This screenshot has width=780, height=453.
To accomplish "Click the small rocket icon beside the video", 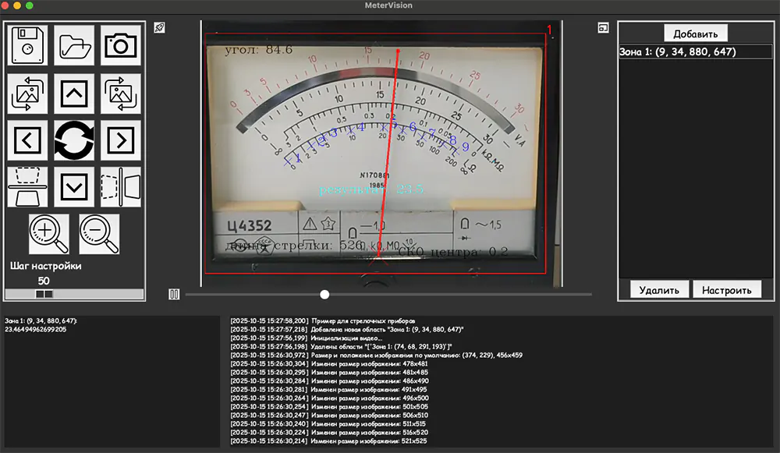I will (159, 27).
